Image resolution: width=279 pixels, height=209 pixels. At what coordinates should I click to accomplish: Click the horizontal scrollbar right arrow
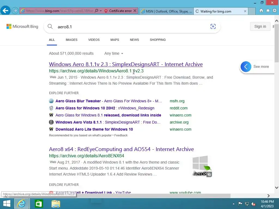coord(268,196)
